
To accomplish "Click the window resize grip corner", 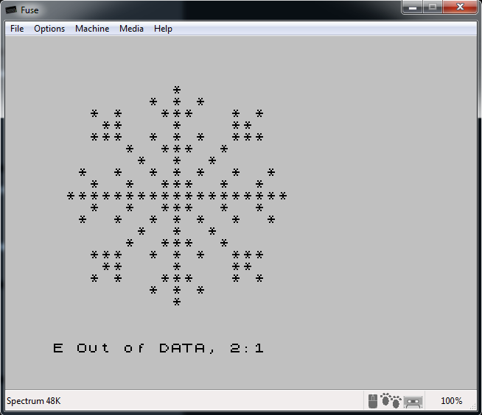I will click(x=475, y=408).
